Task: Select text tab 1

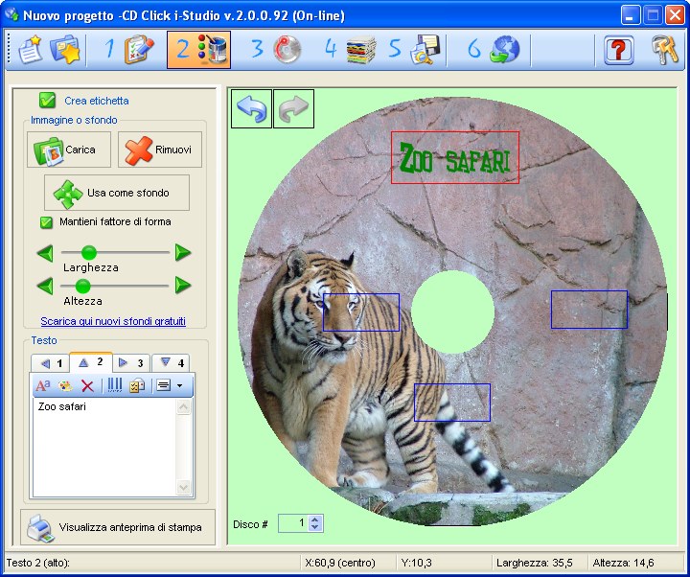Action: coord(51,363)
